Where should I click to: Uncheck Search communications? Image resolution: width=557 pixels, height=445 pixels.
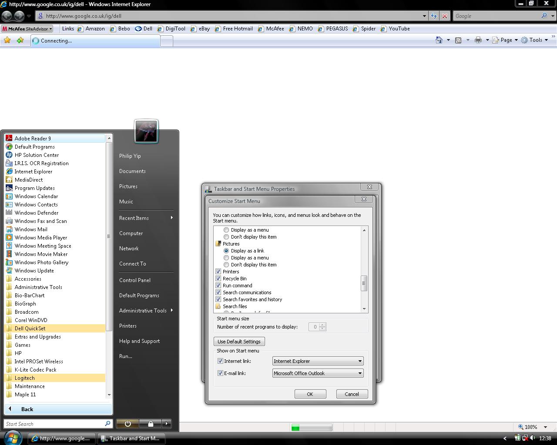click(x=218, y=292)
